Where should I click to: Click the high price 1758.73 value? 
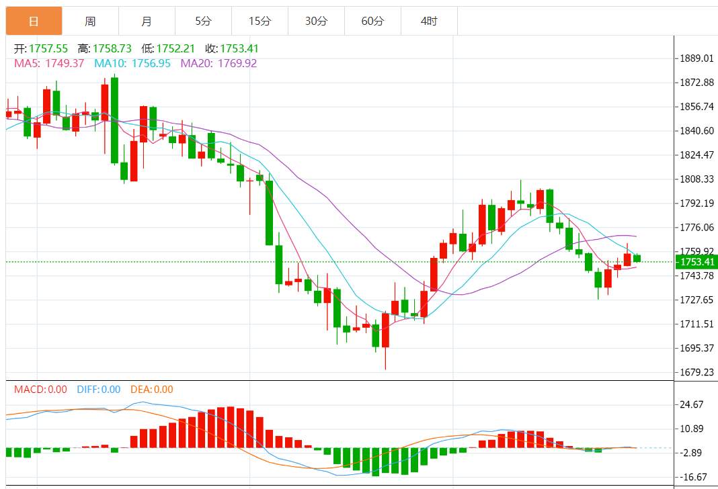coord(112,48)
